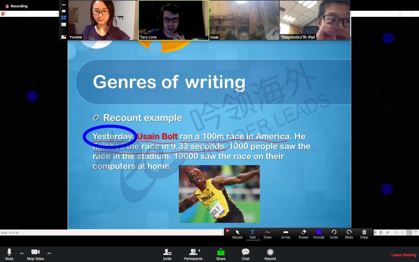Clear all annotations with trash icon

point(364,234)
